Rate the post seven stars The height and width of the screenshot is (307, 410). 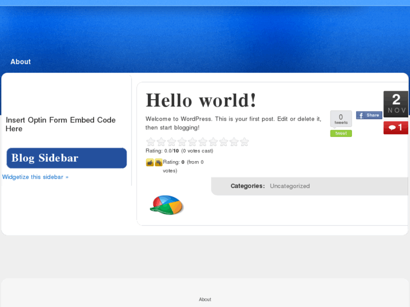[213, 142]
